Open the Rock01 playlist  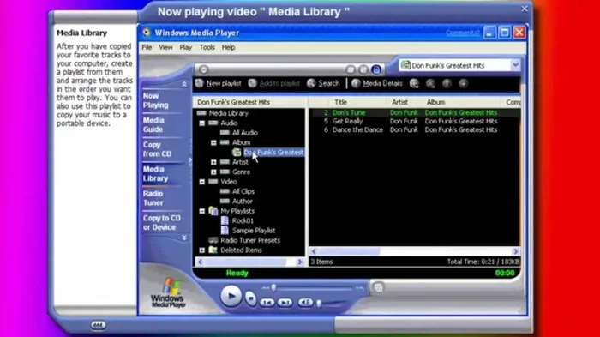(x=243, y=220)
